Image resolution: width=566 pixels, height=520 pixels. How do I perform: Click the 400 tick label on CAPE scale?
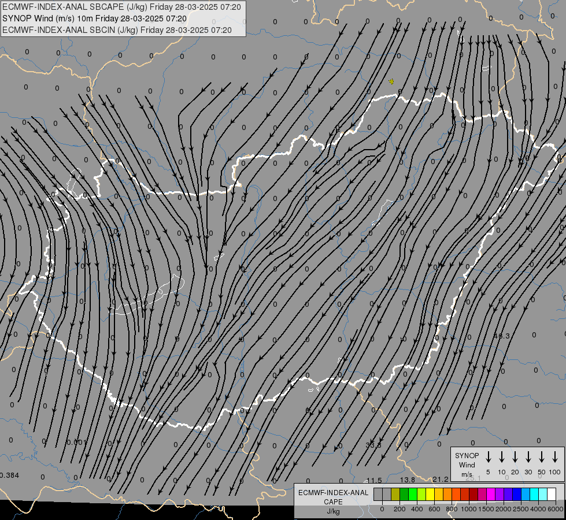417,509
